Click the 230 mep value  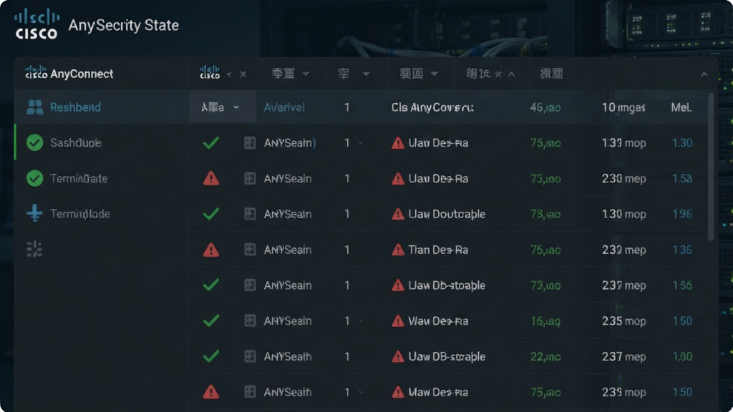[x=623, y=178]
